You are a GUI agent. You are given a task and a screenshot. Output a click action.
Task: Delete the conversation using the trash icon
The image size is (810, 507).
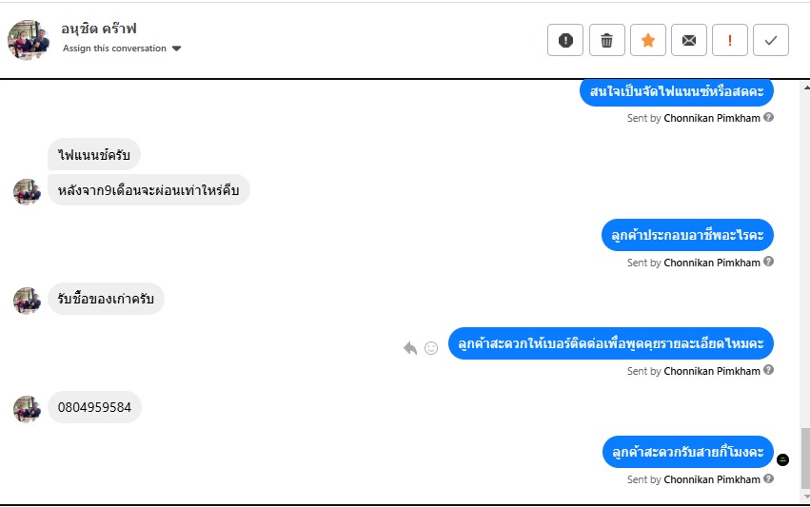(606, 40)
